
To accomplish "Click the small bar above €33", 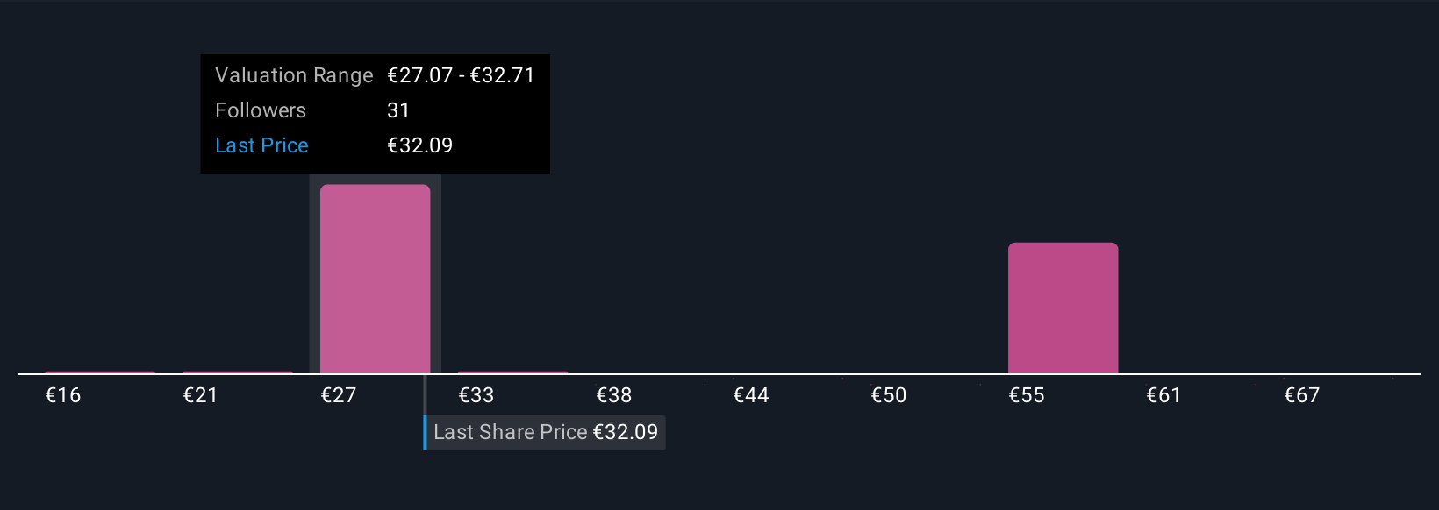I will tap(512, 372).
